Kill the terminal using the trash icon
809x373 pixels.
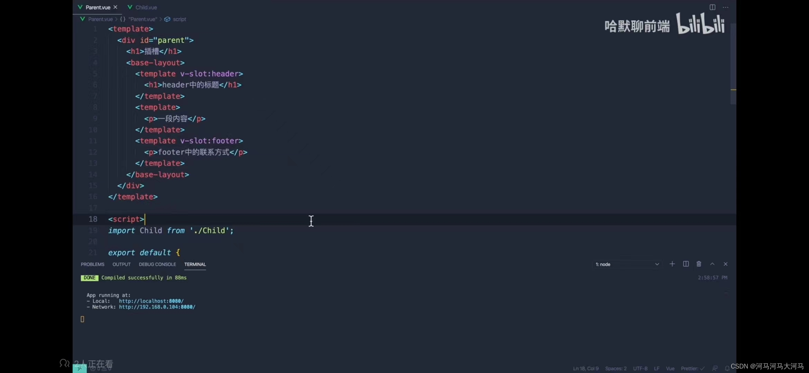point(699,264)
